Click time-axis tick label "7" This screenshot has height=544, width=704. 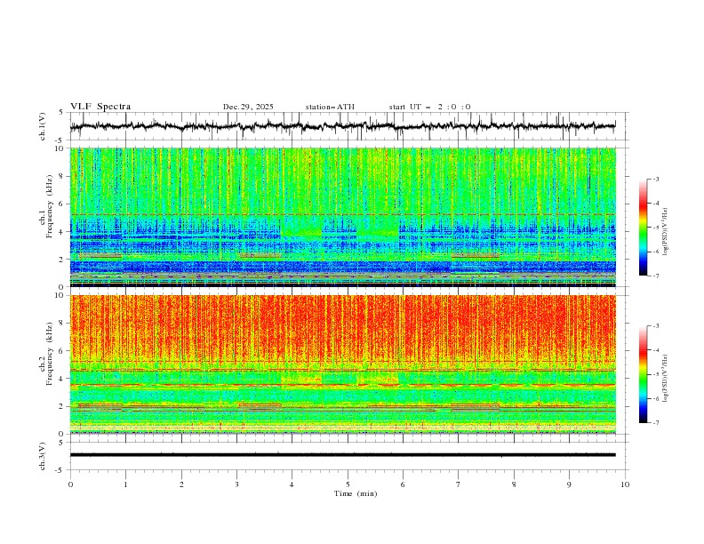coord(459,484)
